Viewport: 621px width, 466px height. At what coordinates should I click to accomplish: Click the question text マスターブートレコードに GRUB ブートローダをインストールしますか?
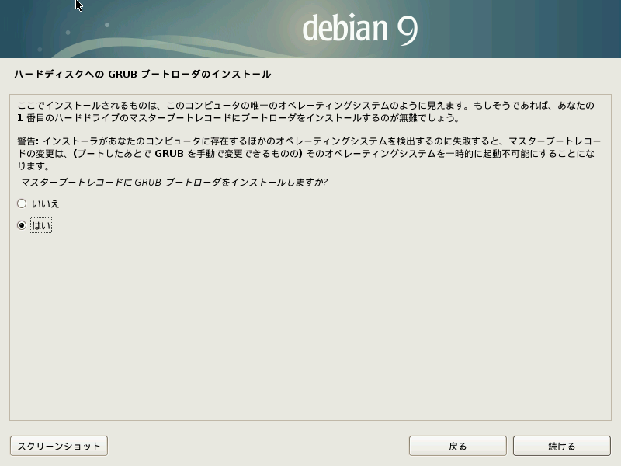tap(174, 183)
